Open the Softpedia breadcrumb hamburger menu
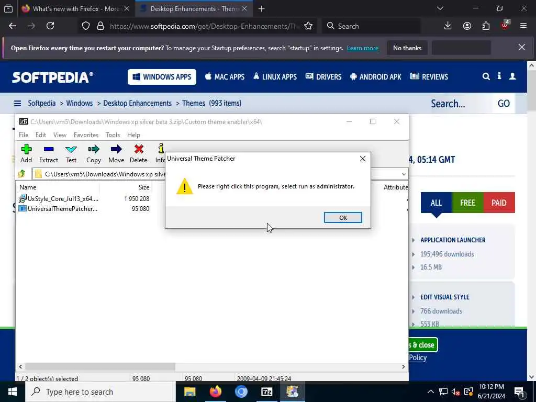Viewport: 536px width, 402px height. coord(17,103)
